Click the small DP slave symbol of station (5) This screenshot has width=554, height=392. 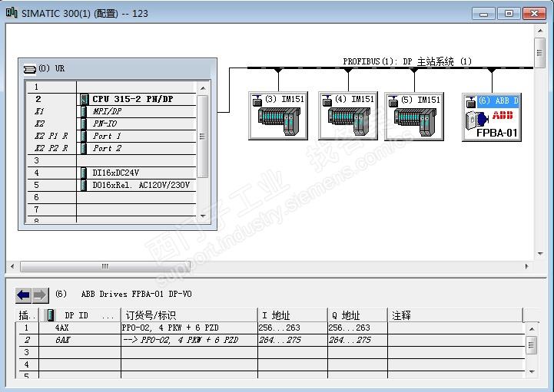pyautogui.click(x=393, y=101)
